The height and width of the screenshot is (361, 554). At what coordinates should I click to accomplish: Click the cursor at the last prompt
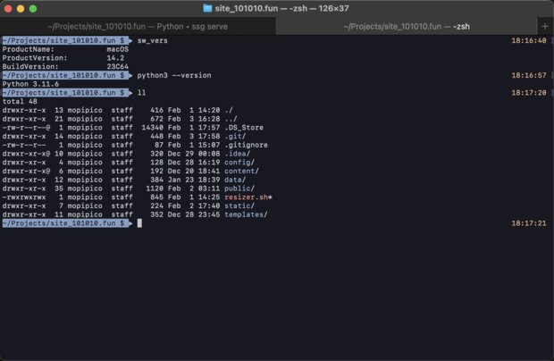139,223
